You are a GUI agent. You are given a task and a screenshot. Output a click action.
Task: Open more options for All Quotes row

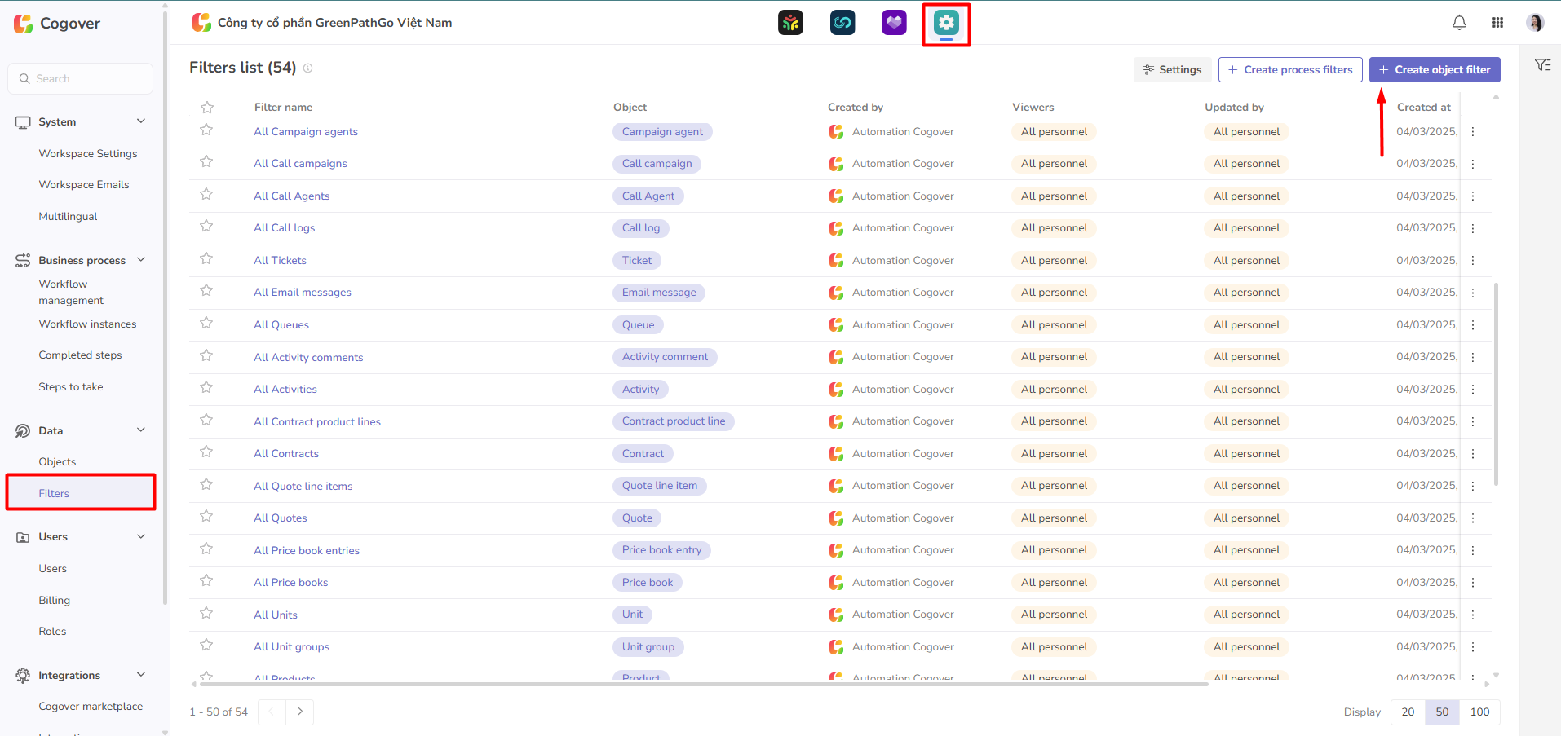[x=1473, y=518]
